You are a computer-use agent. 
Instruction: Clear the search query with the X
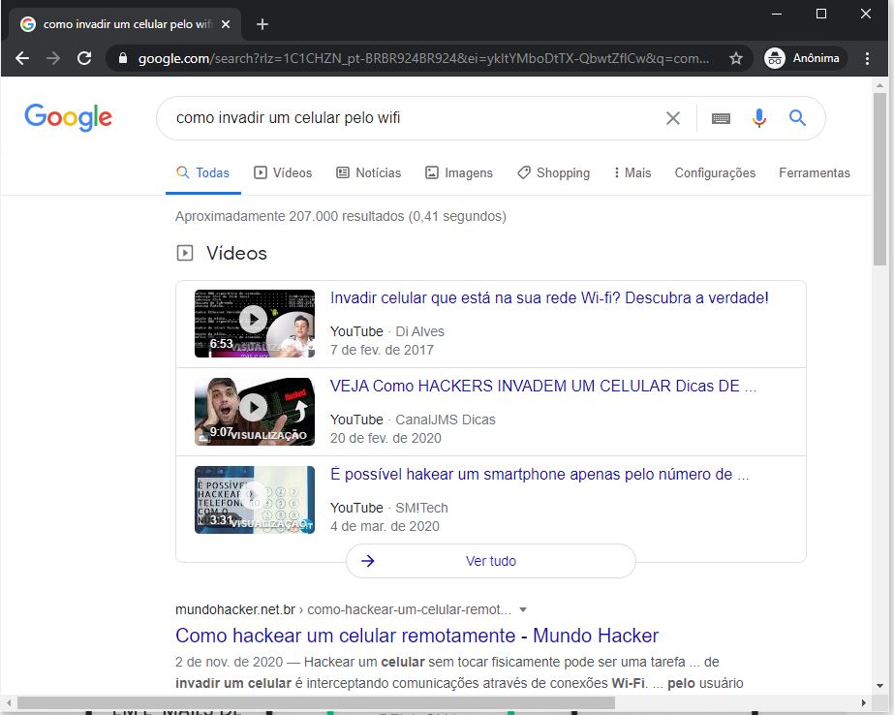pyautogui.click(x=673, y=117)
